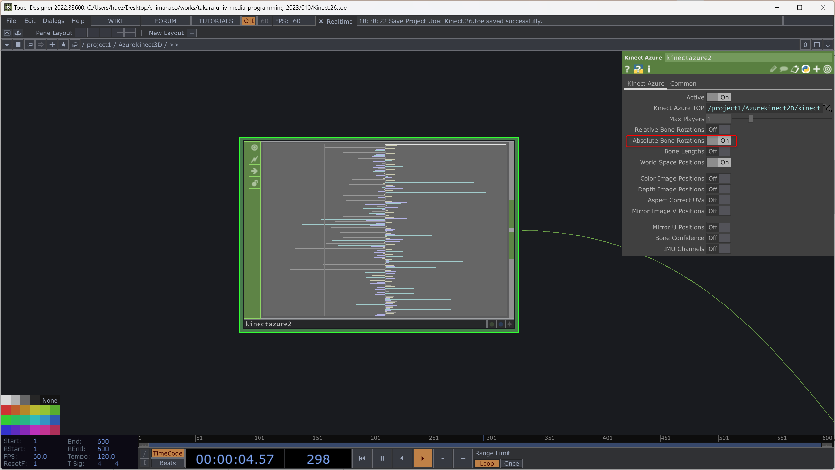This screenshot has width=835, height=470.
Task: Click the viewer active icon on kinectazure2 node
Action: 255,148
